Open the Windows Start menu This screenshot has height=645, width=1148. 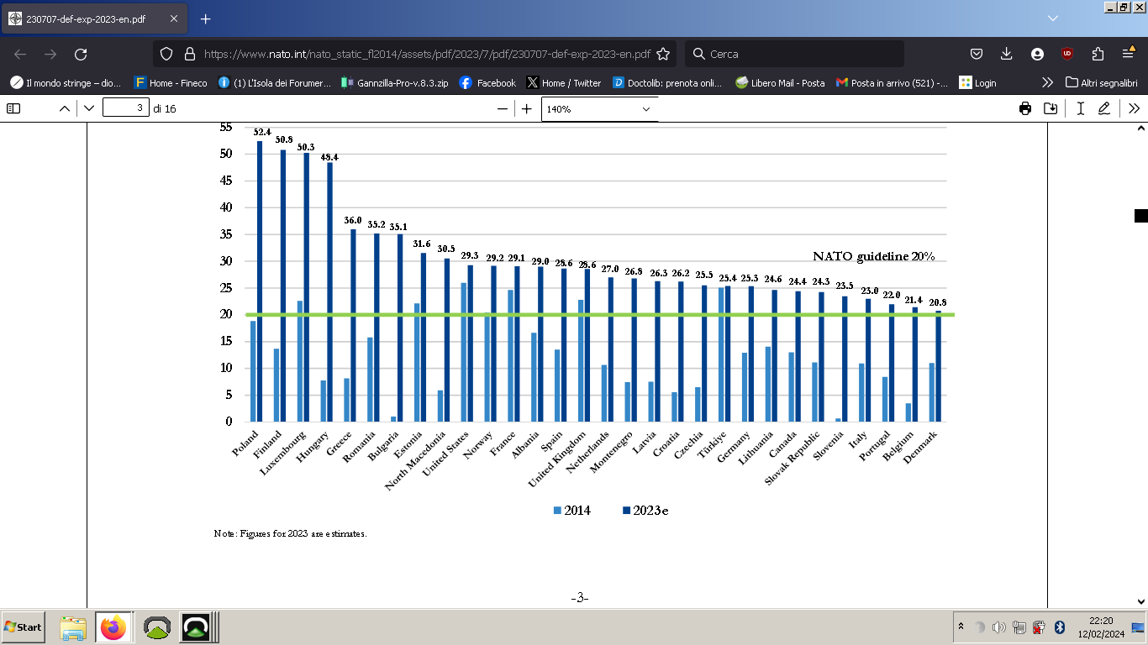pyautogui.click(x=23, y=627)
